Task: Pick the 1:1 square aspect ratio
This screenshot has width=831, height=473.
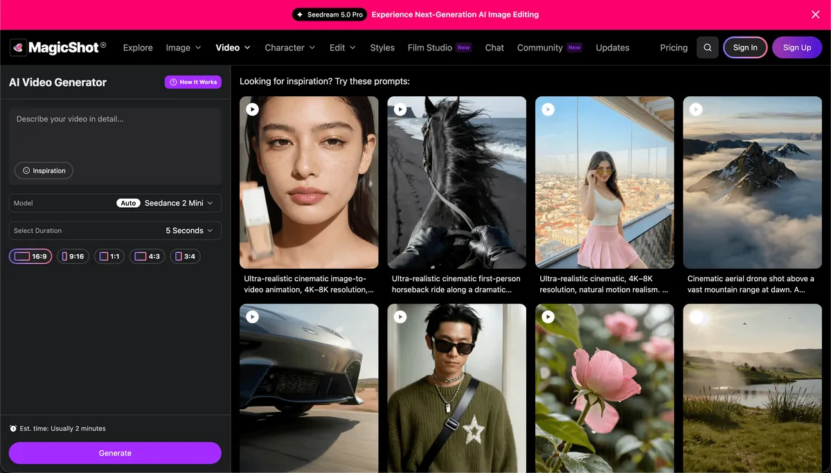Action: [x=109, y=256]
